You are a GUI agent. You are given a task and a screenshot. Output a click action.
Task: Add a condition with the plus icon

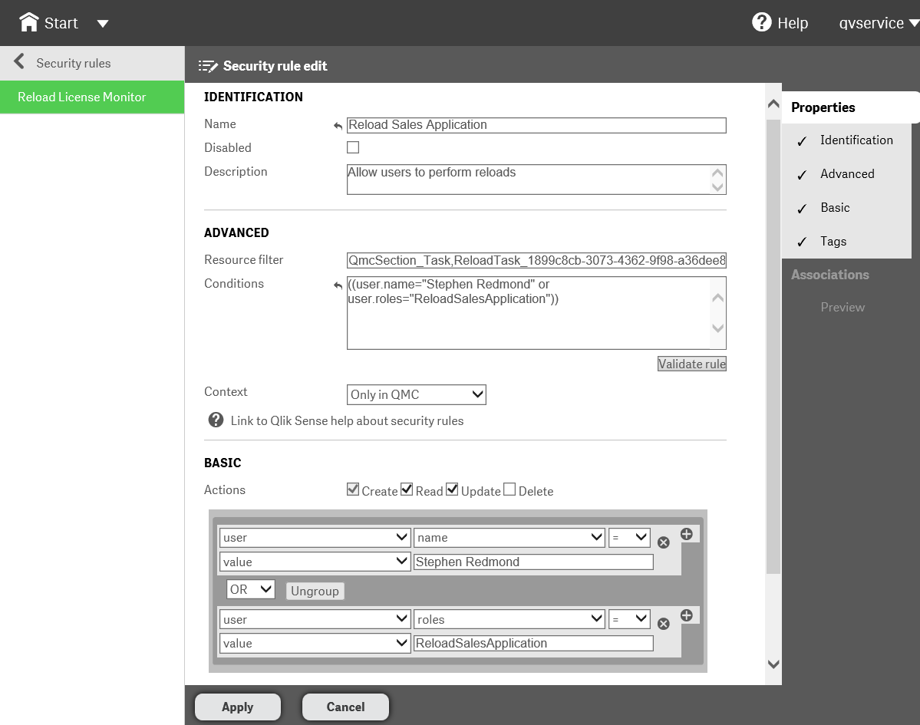pyautogui.click(x=687, y=533)
